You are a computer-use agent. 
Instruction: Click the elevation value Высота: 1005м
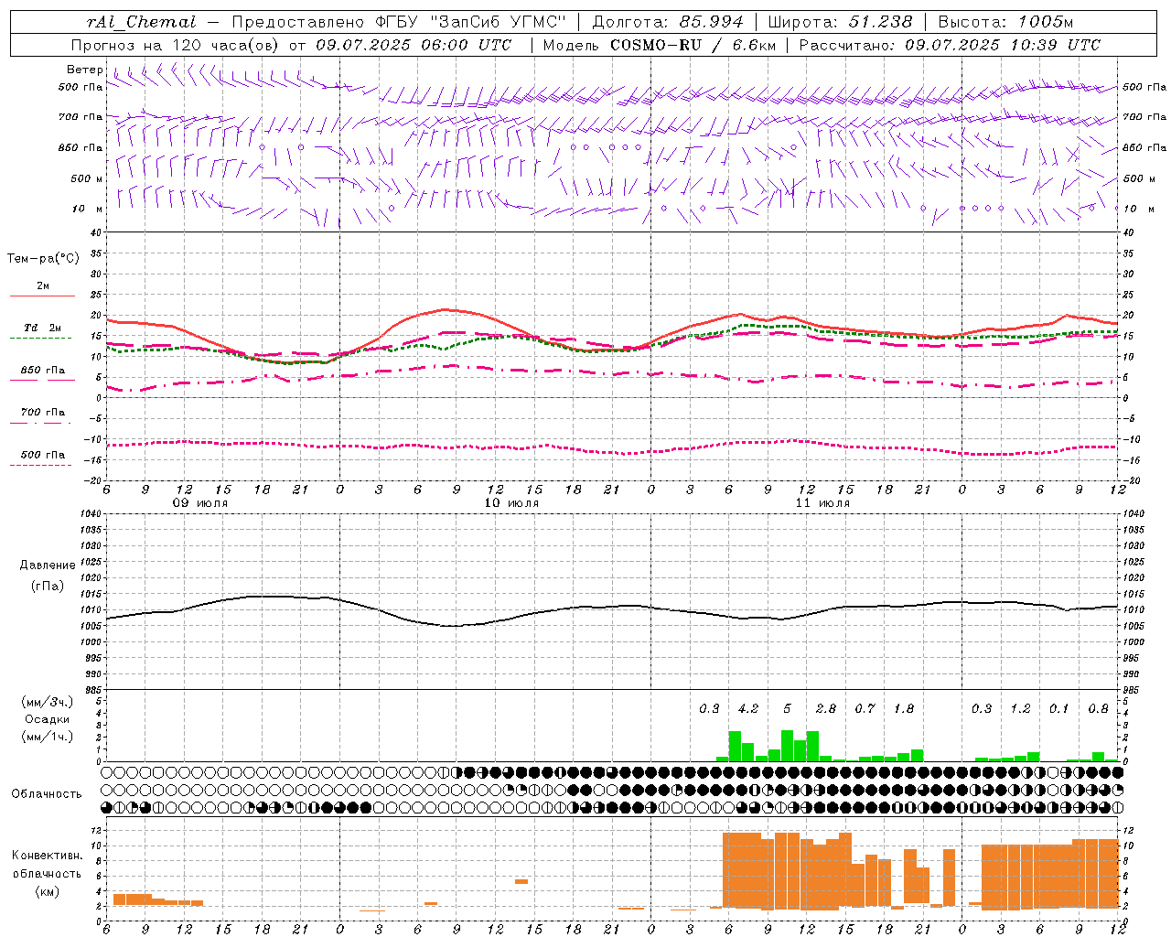click(1005, 22)
